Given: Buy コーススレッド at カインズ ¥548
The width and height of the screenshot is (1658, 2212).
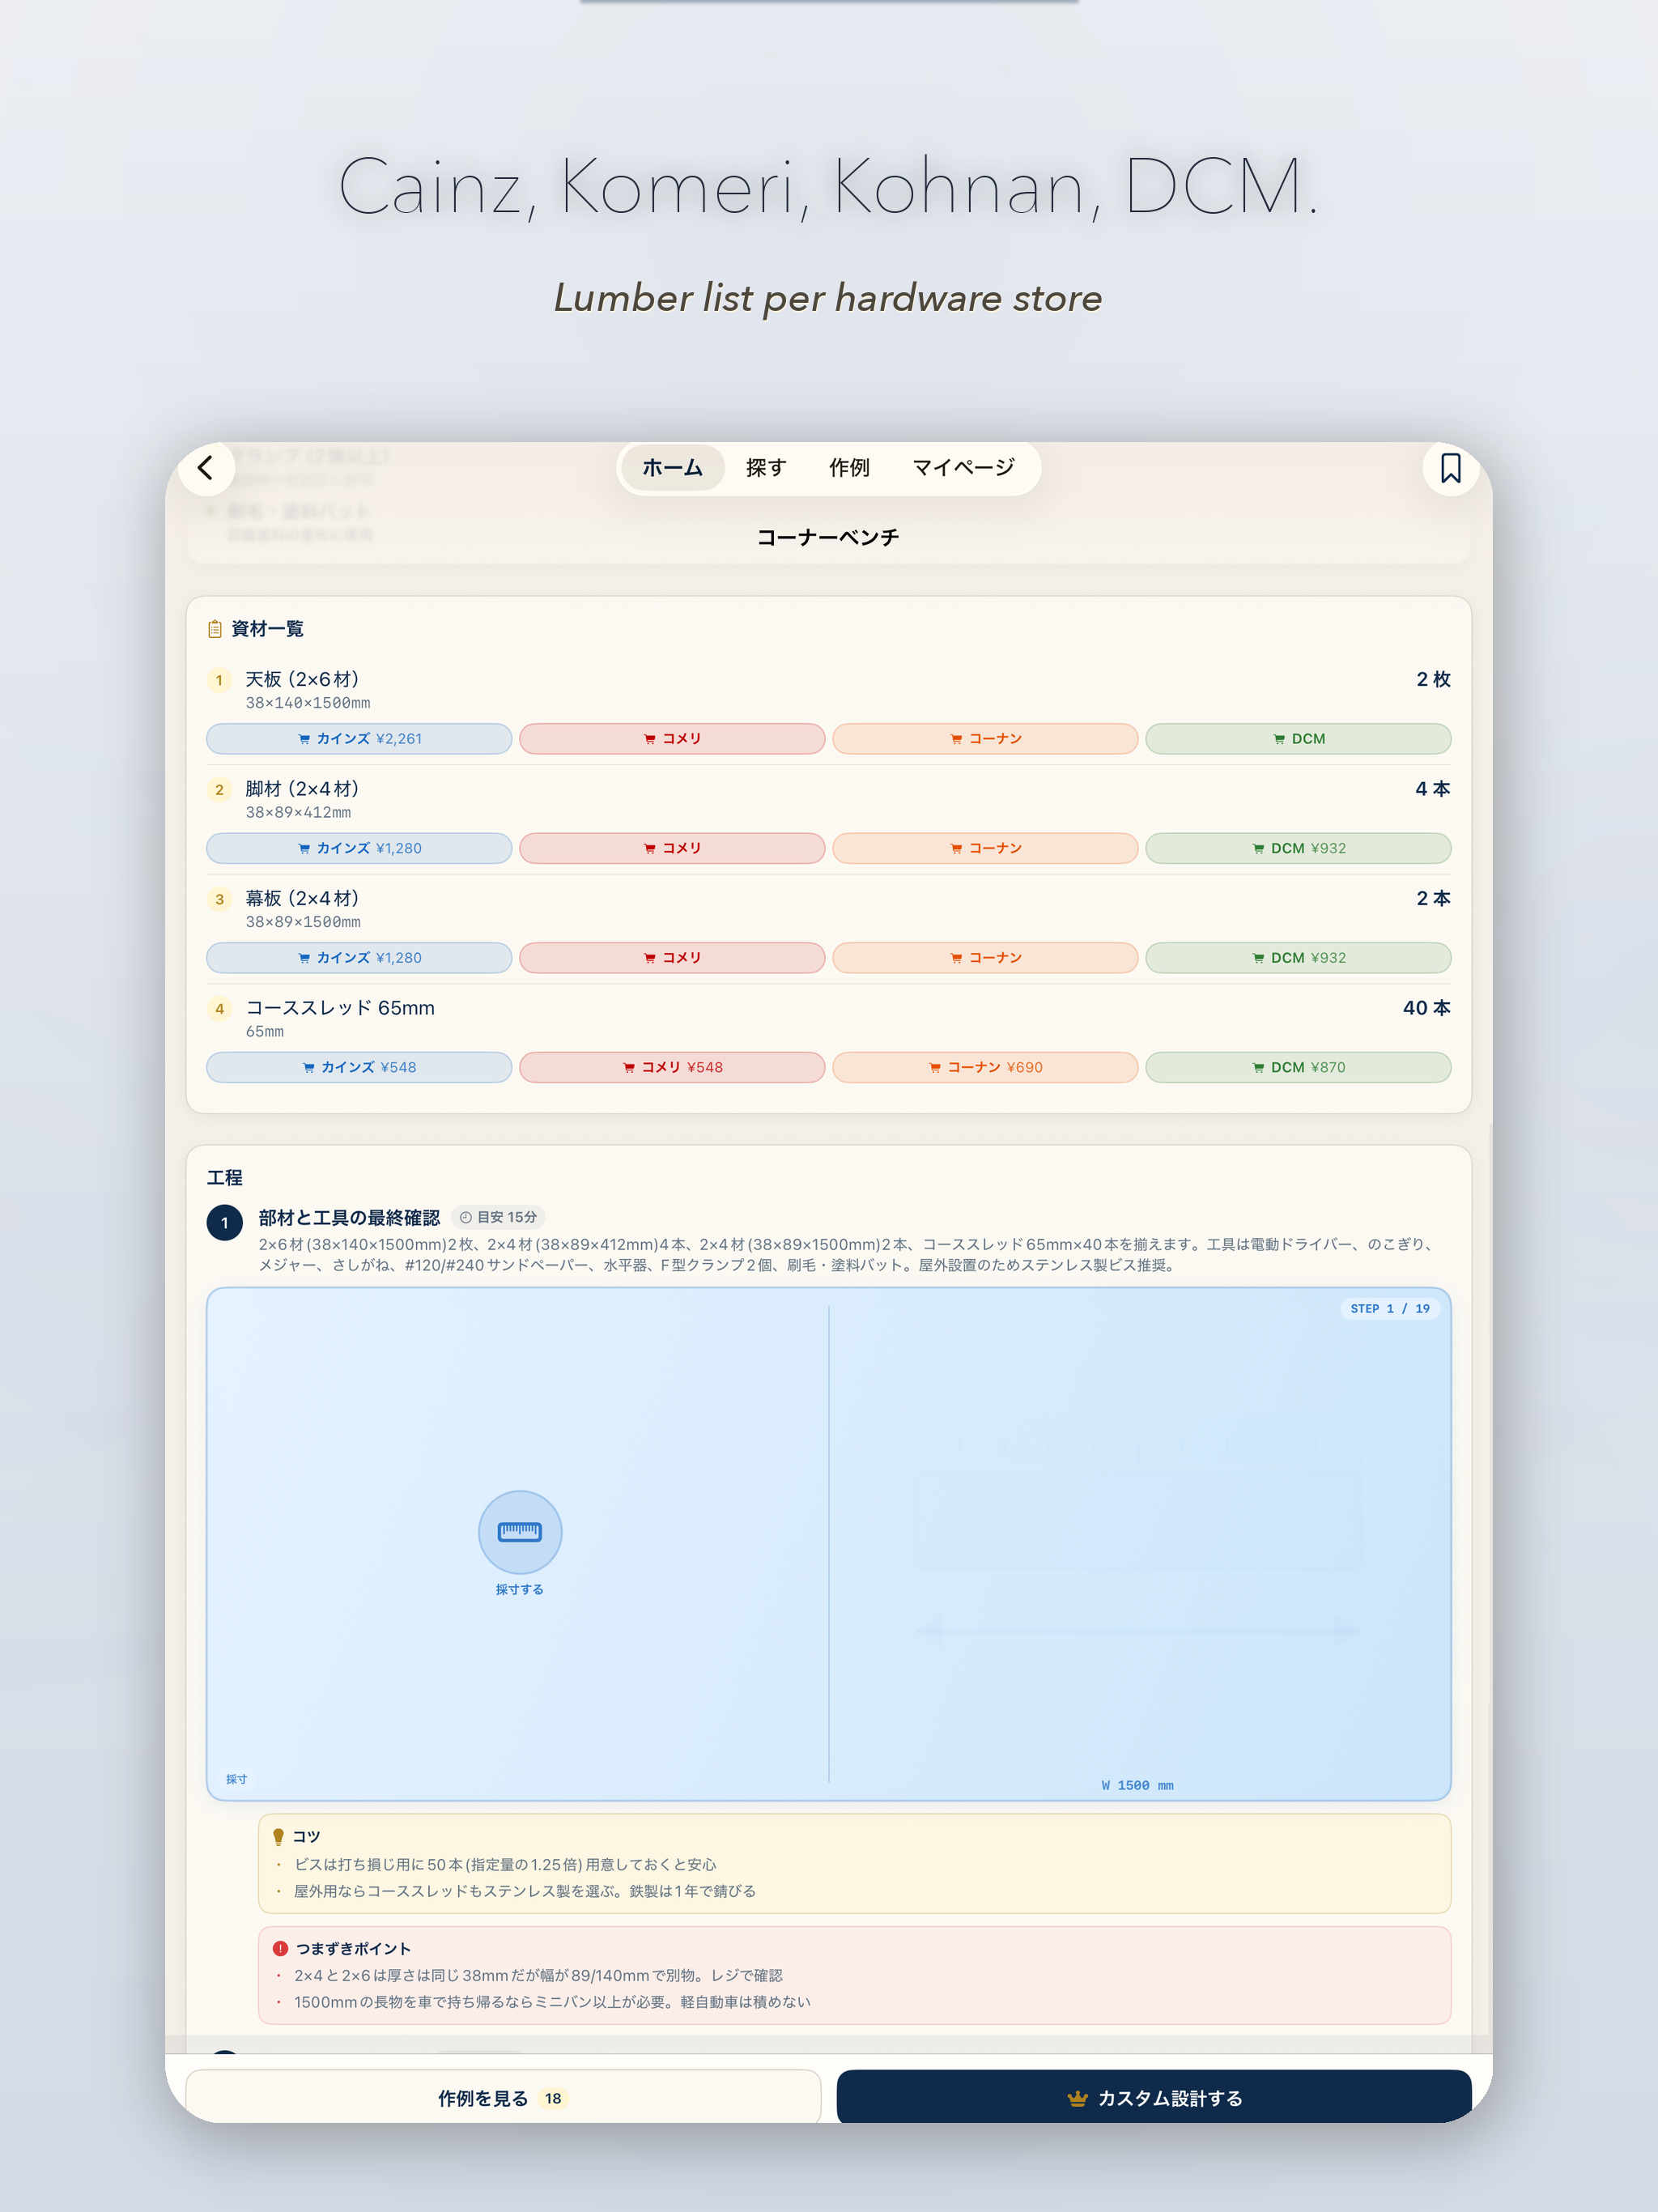Looking at the screenshot, I should pos(359,1067).
